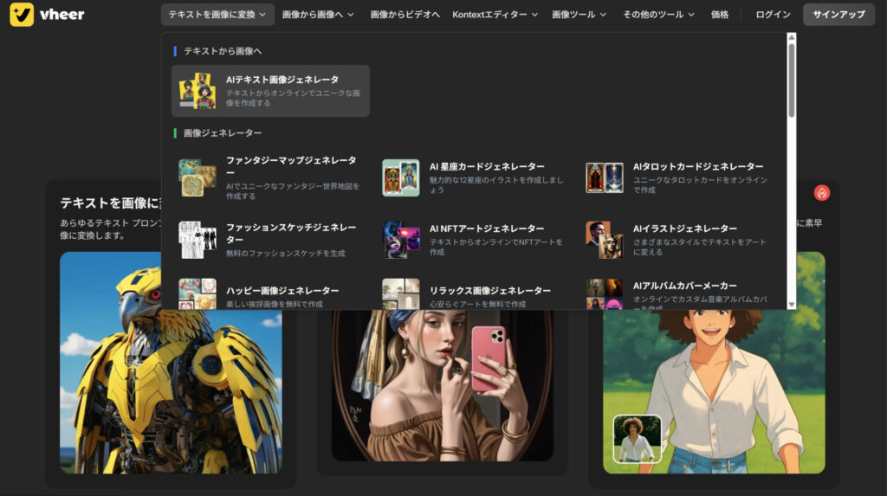Select the リラックス画像ジェネレーター menu entry
Screen dimensions: 887x496
click(x=489, y=292)
